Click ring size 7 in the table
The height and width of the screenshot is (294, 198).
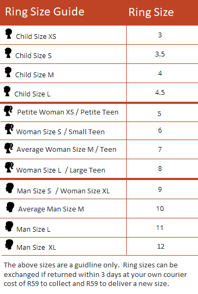(160, 150)
